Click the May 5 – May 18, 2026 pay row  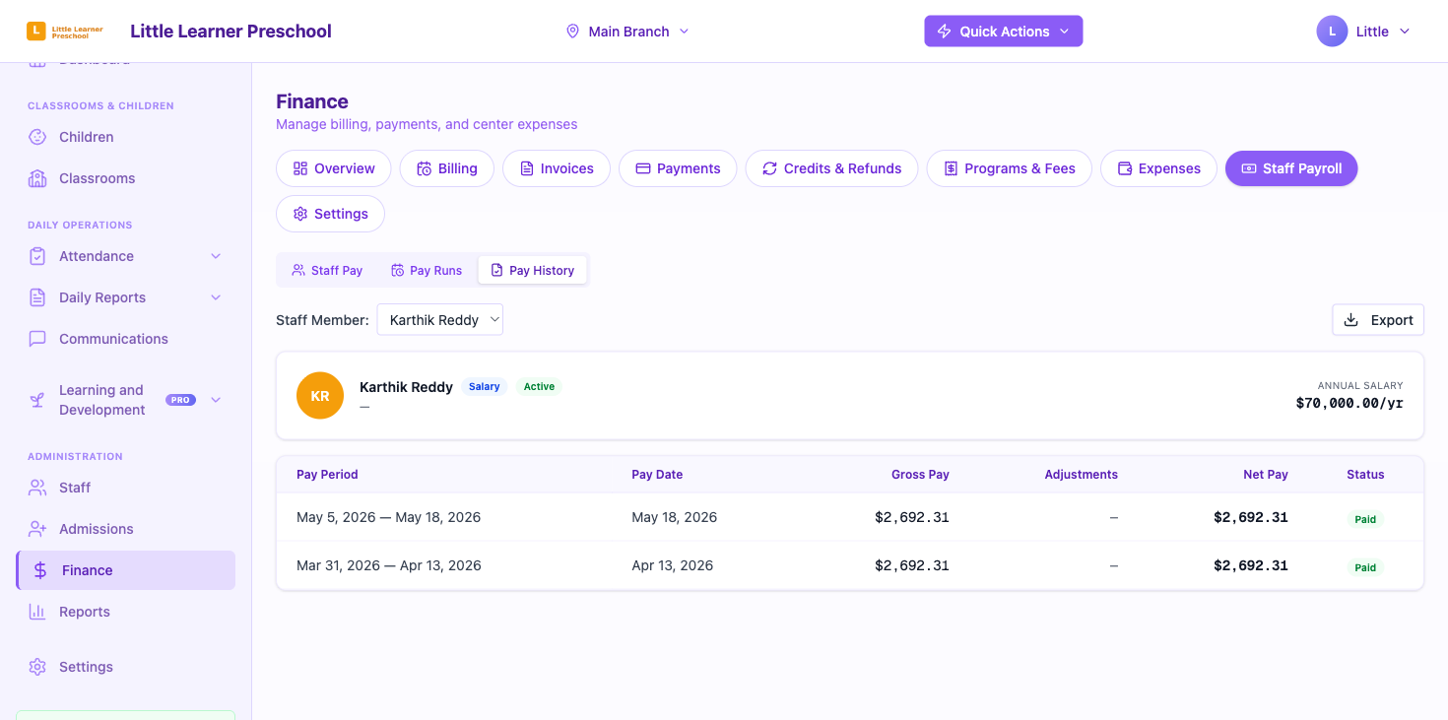(x=850, y=517)
